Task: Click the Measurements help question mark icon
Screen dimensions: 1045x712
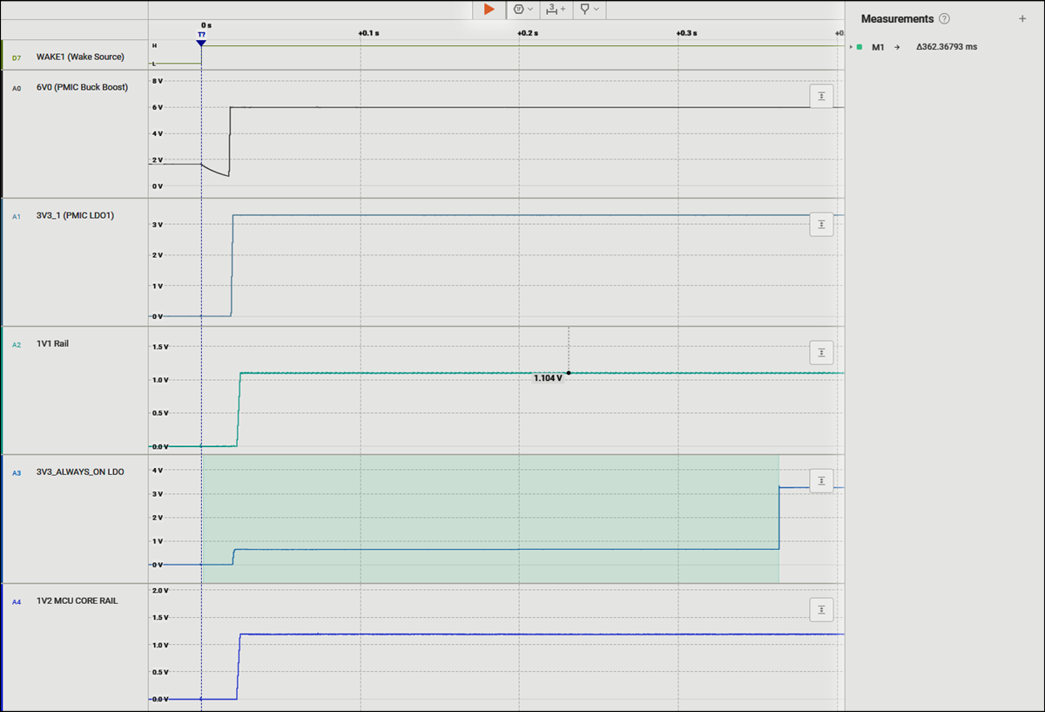Action: tap(945, 19)
